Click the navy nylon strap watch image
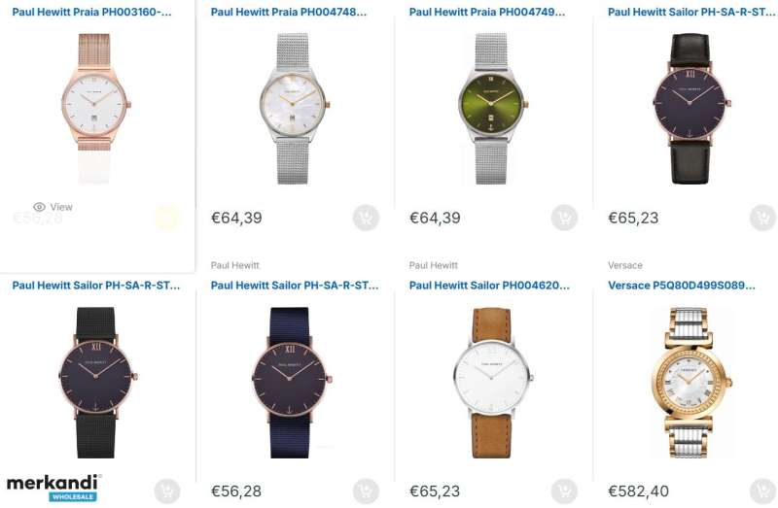The width and height of the screenshot is (778, 508). [292, 383]
